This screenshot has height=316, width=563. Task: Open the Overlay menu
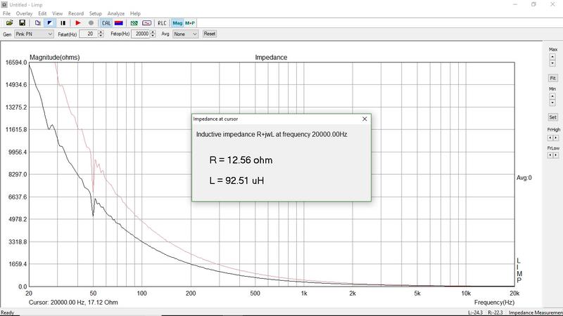coord(24,13)
